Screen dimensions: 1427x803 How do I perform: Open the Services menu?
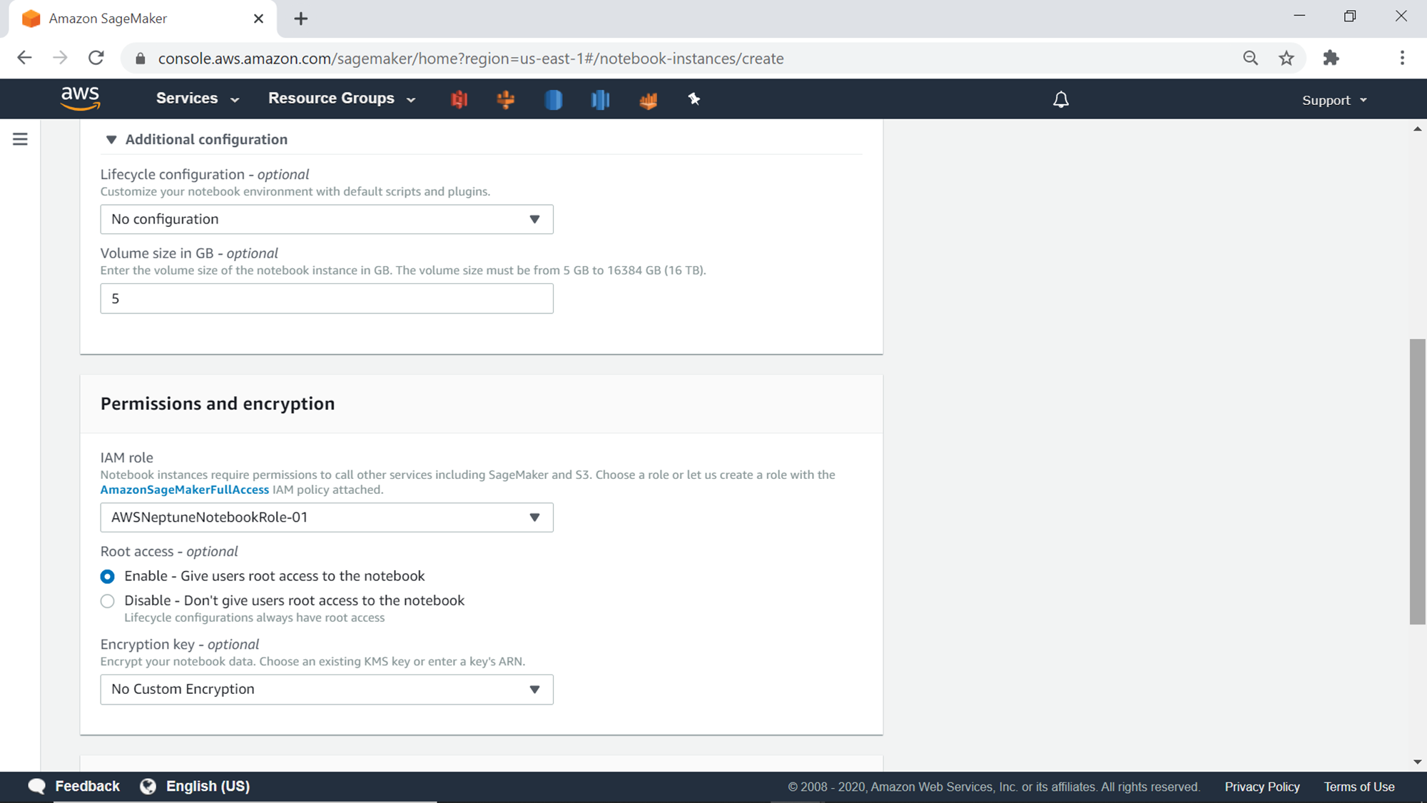coord(197,99)
